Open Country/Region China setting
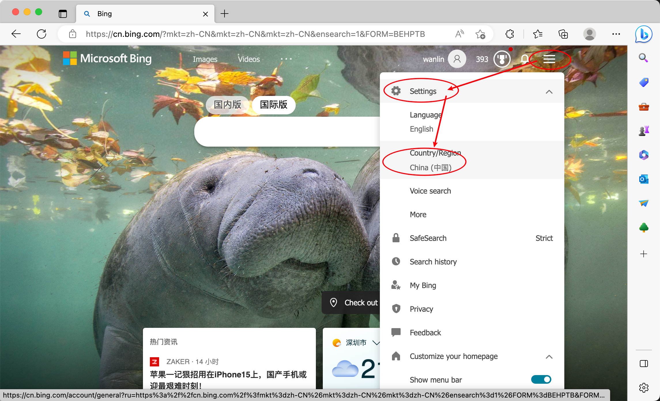Image resolution: width=660 pixels, height=401 pixels. click(x=472, y=160)
